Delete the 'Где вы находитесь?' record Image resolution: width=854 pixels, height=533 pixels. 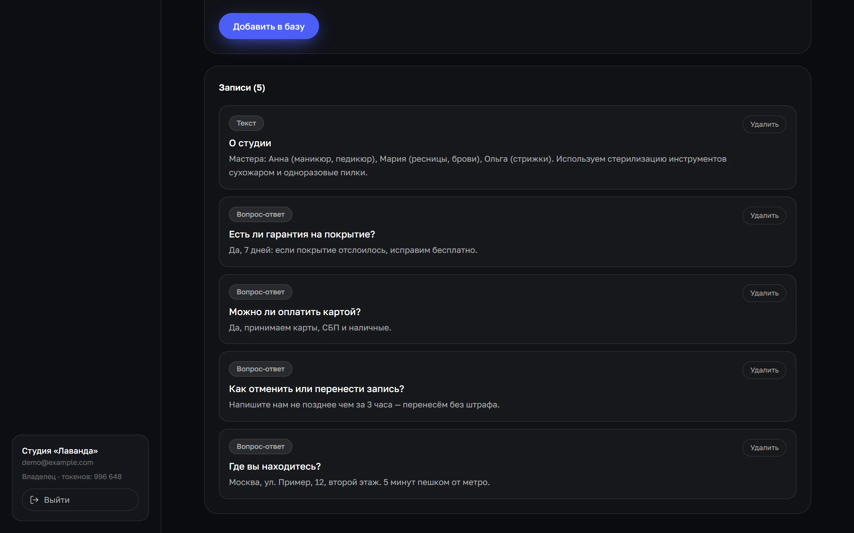click(764, 447)
